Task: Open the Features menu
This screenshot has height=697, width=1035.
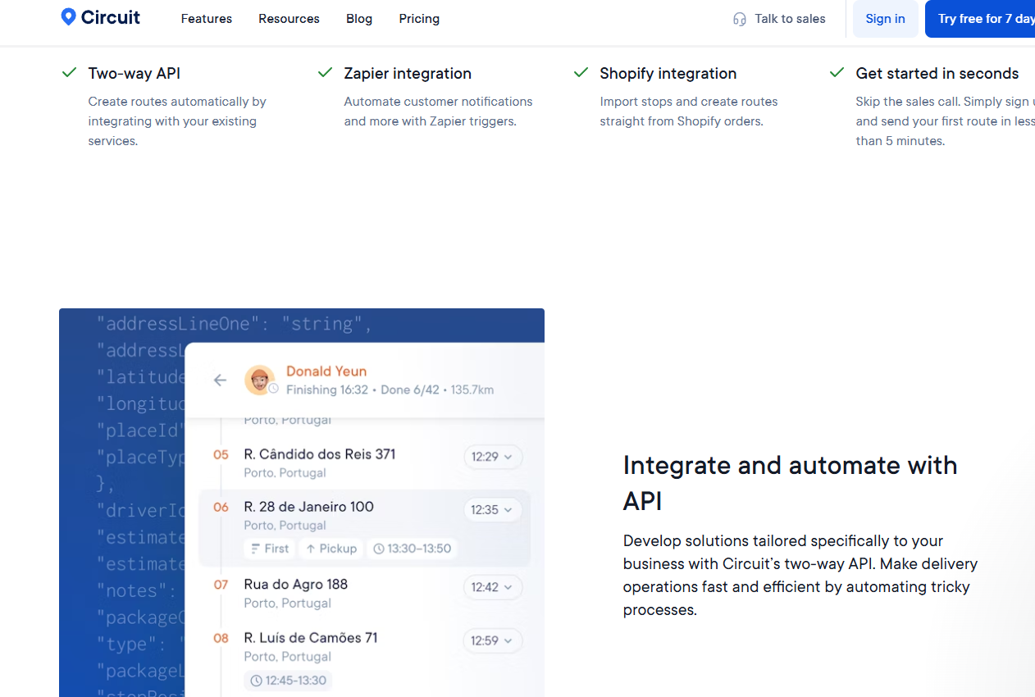Action: pos(207,19)
